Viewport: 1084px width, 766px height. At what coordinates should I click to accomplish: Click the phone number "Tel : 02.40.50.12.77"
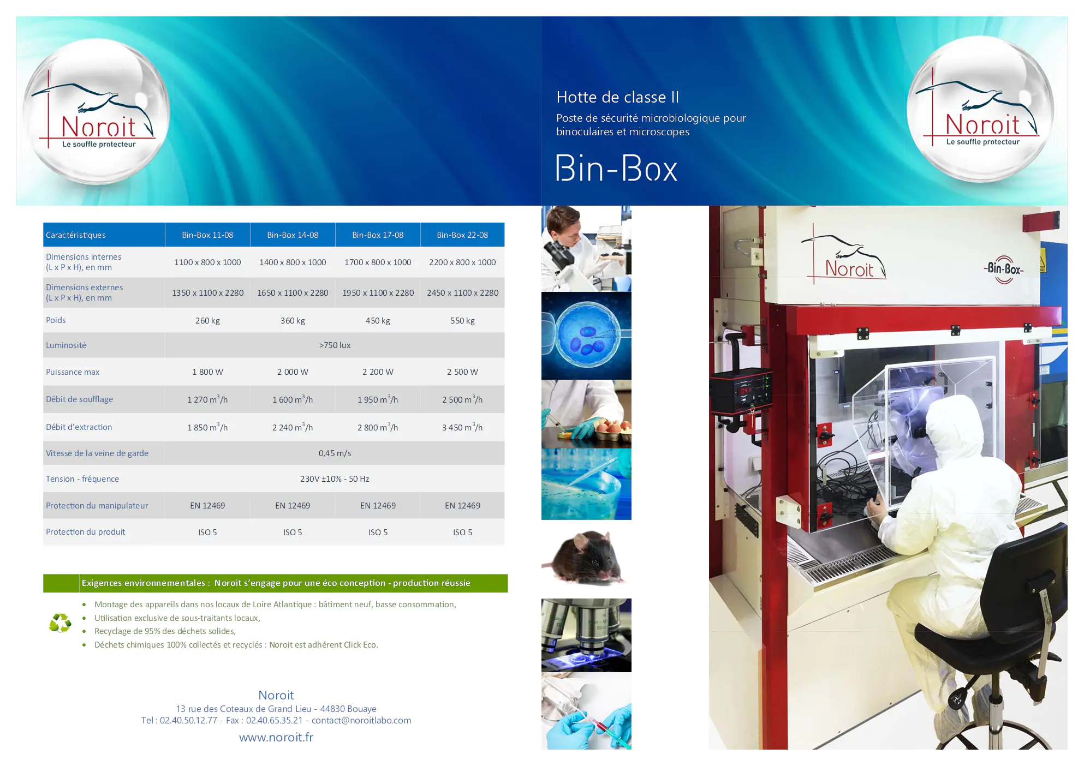[179, 720]
